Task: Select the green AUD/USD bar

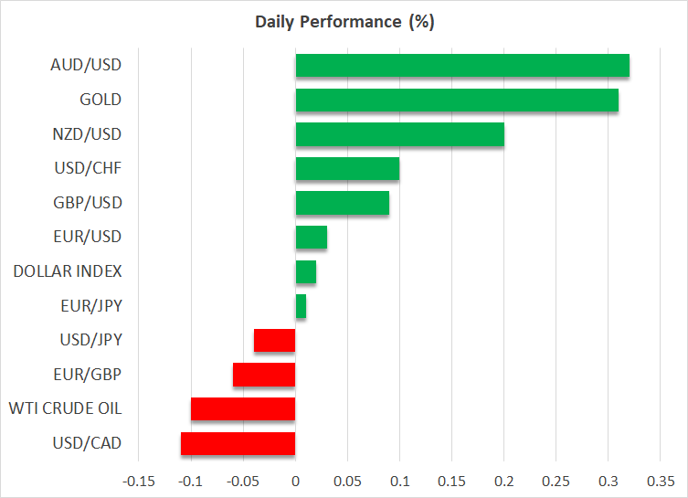Action: click(x=462, y=66)
